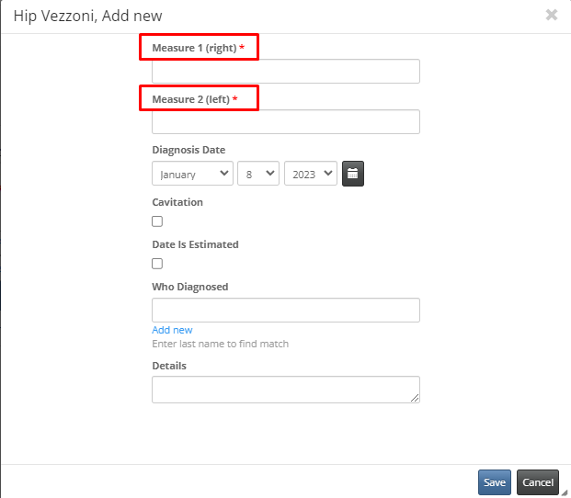The width and height of the screenshot is (571, 498).
Task: Click the Diagnosis Date label
Action: click(x=188, y=150)
